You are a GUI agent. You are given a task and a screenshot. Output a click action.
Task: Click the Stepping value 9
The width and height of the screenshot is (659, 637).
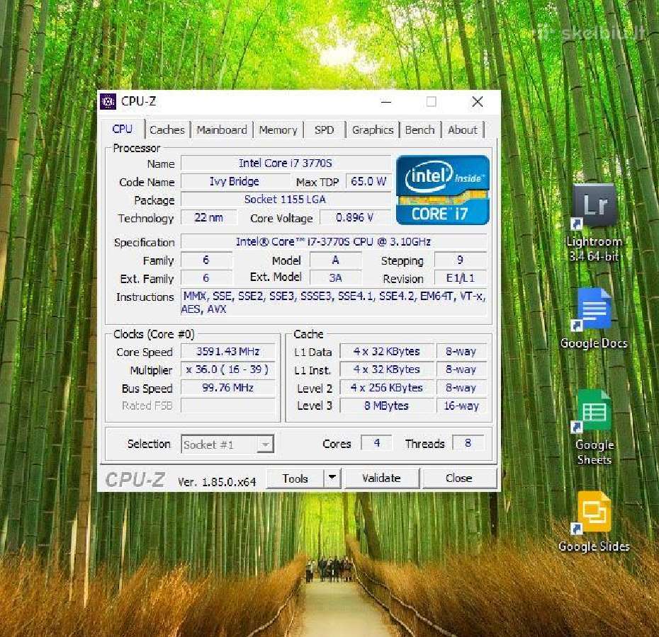(x=460, y=260)
